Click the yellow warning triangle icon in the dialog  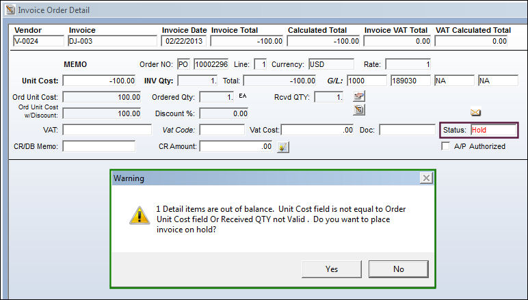(140, 215)
